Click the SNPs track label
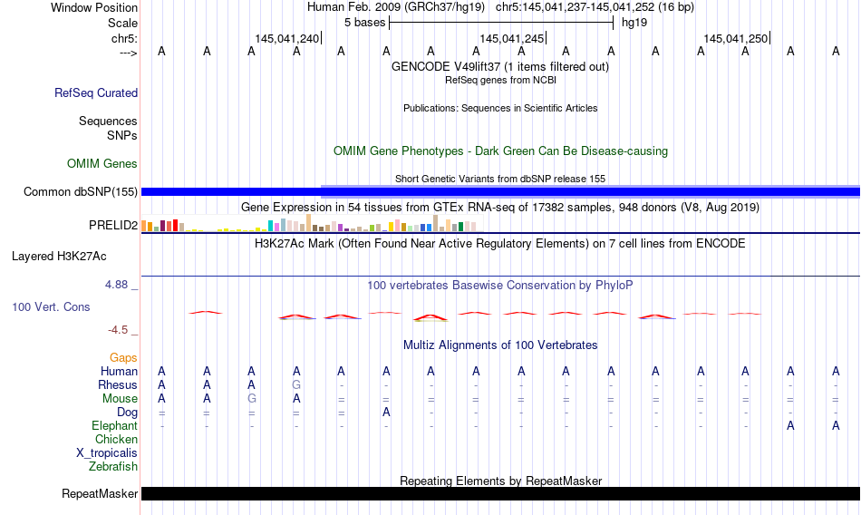 point(122,135)
